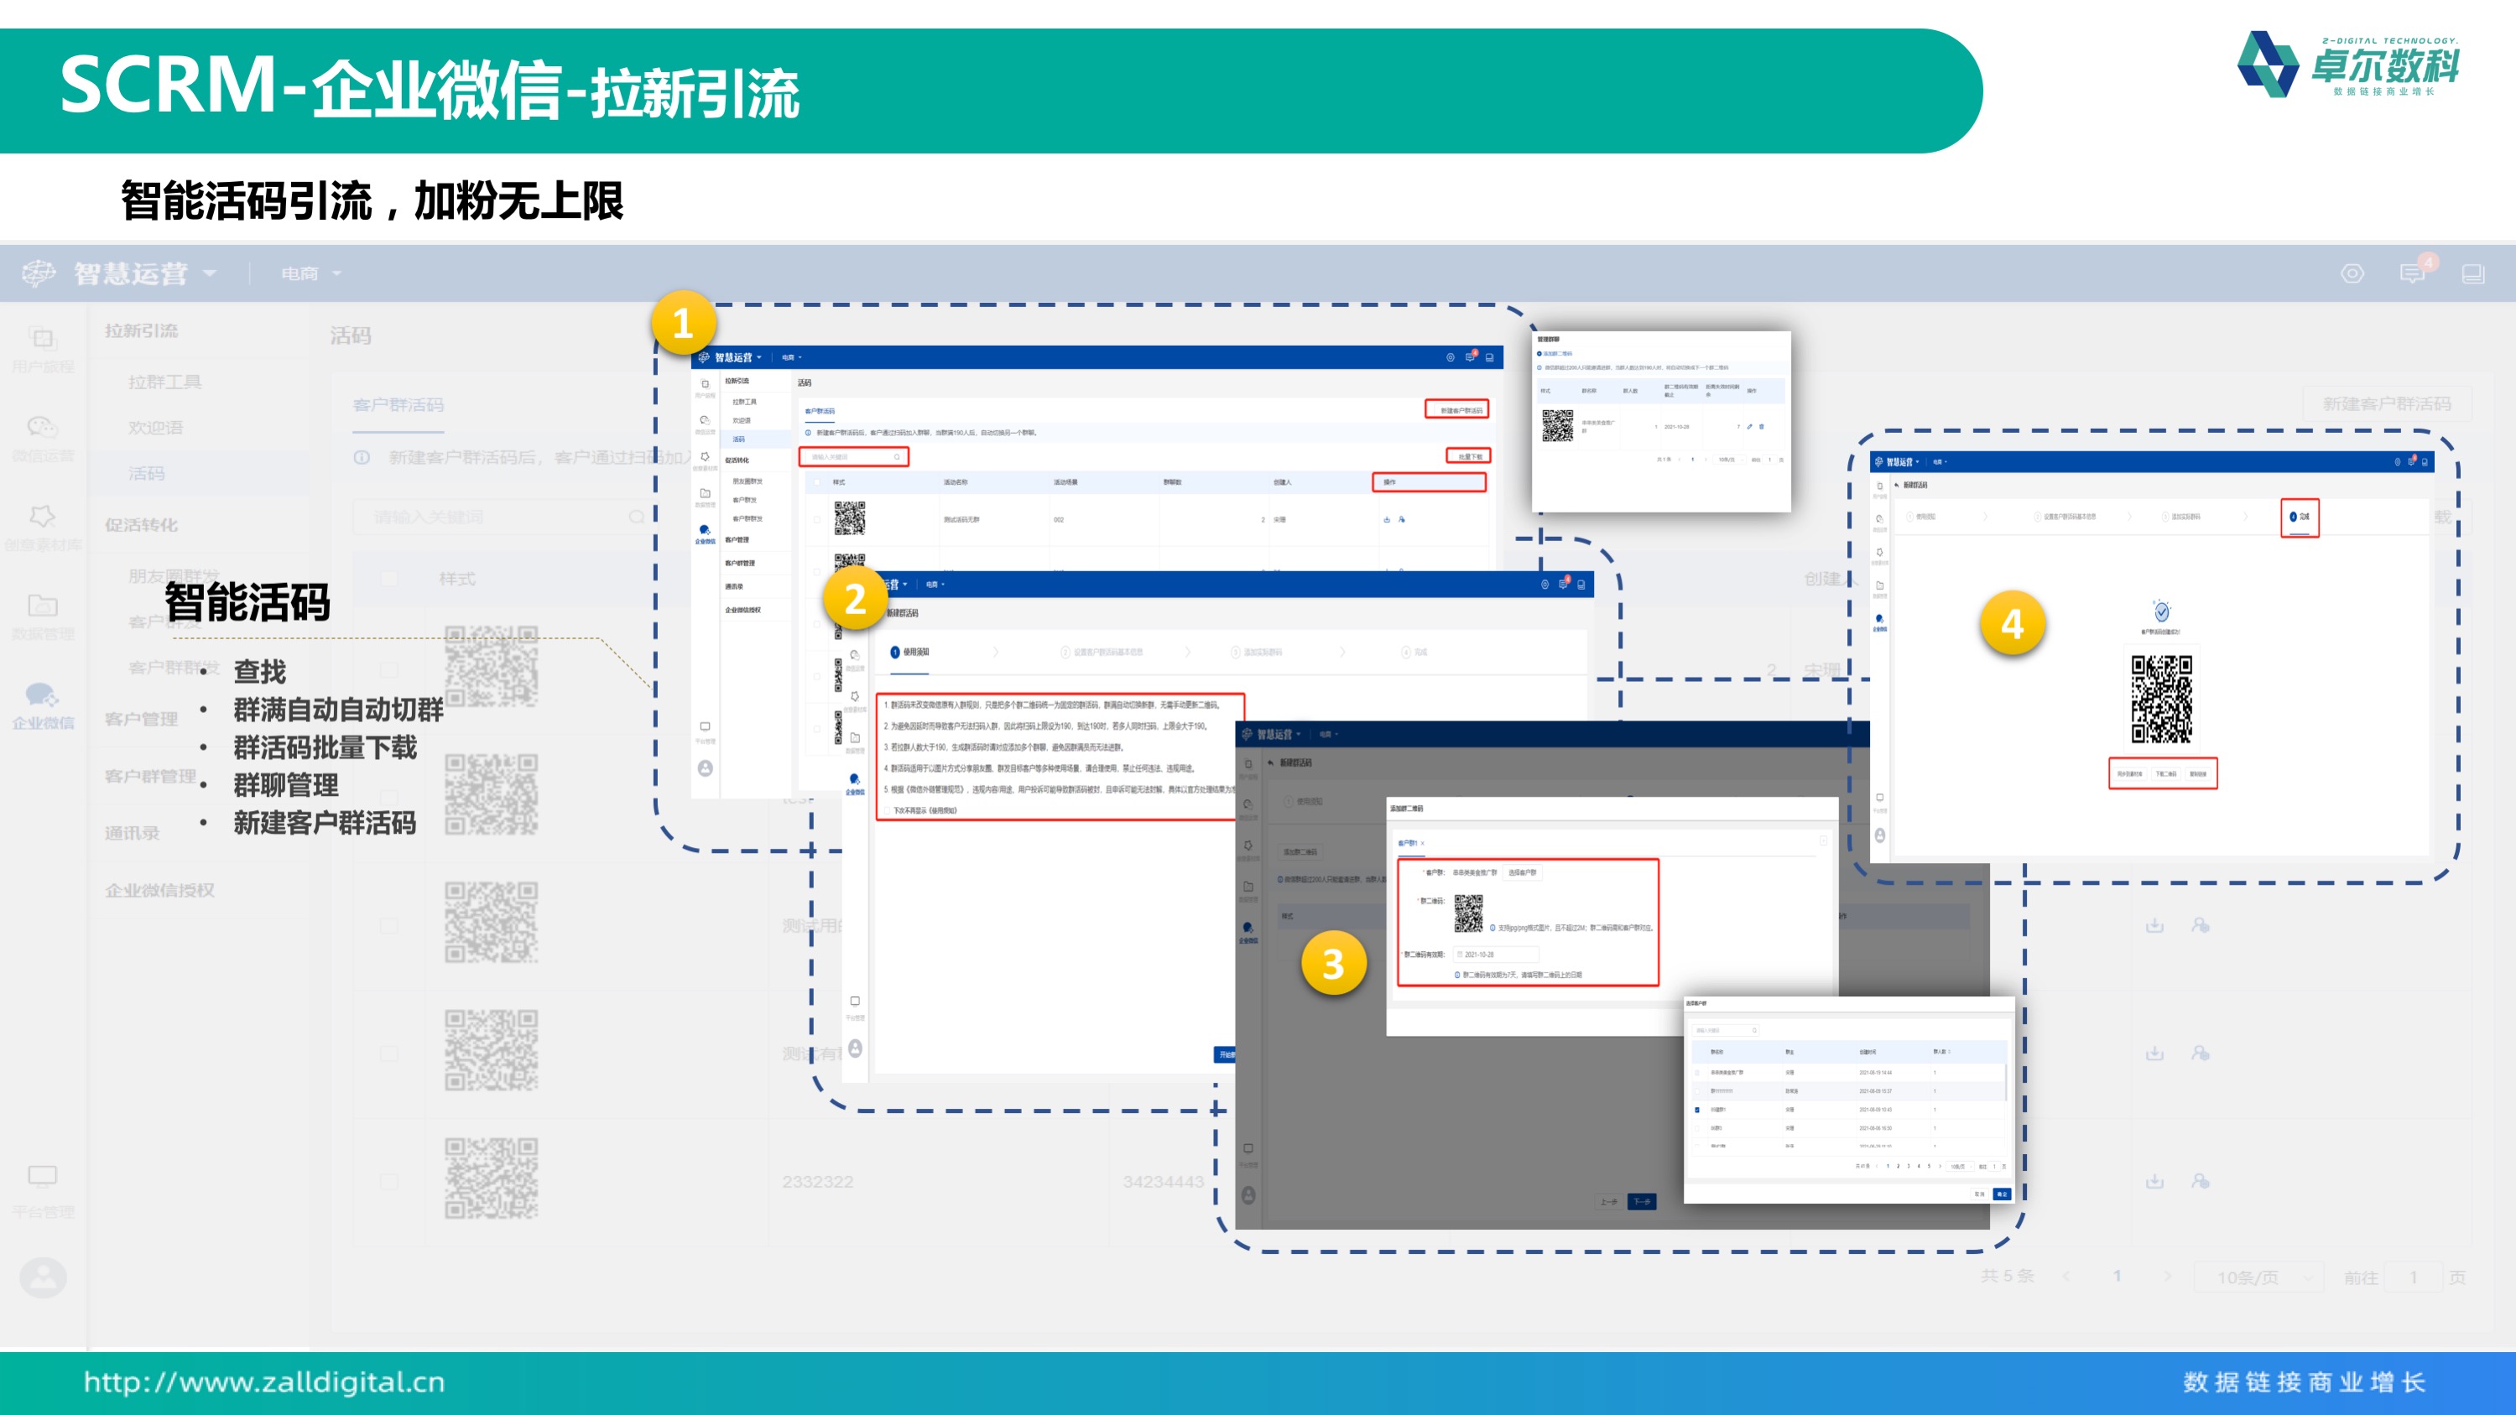Screen dimensions: 2516x1415
Task: Open 欢迎语 in faded background menu
Action: point(155,428)
